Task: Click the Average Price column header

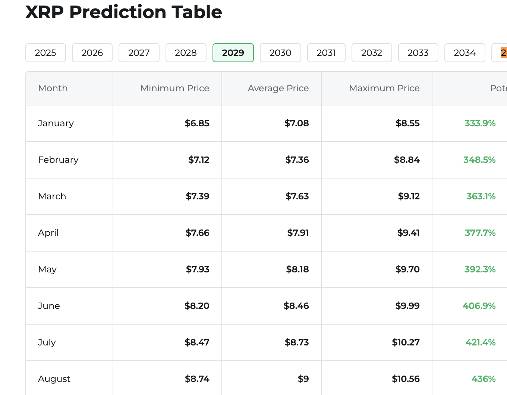Action: click(278, 88)
